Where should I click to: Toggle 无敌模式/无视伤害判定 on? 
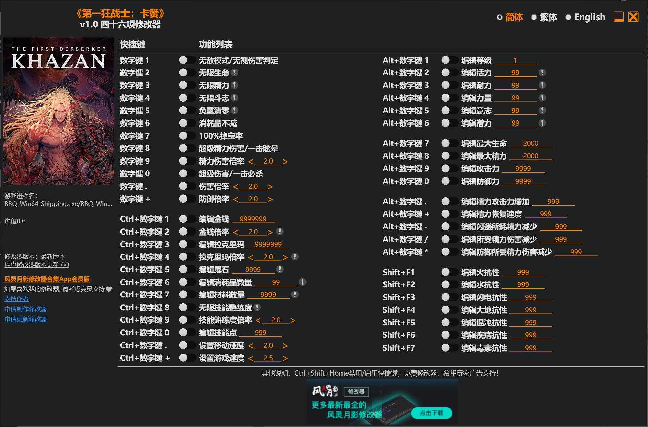point(187,60)
